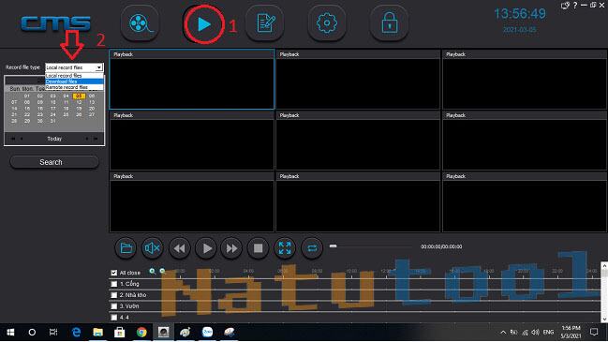Open file folder icon in playback controls
Image resolution: width=608 pixels, height=342 pixels.
click(x=126, y=247)
